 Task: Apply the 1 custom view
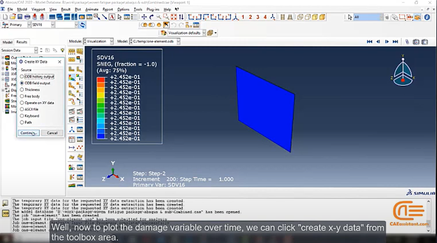243,17
